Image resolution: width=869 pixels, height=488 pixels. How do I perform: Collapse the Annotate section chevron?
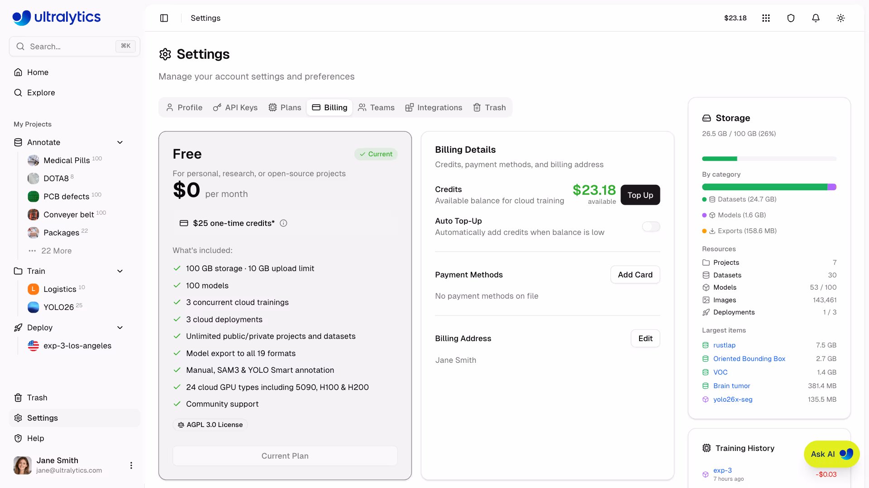[120, 142]
